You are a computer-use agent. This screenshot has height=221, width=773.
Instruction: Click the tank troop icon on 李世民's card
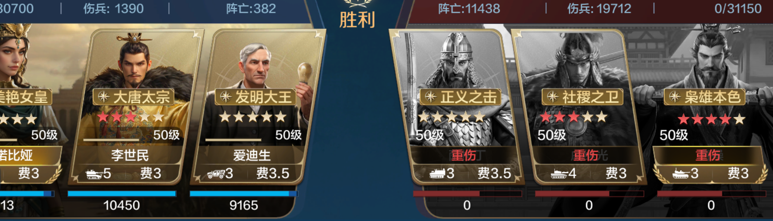94,174
